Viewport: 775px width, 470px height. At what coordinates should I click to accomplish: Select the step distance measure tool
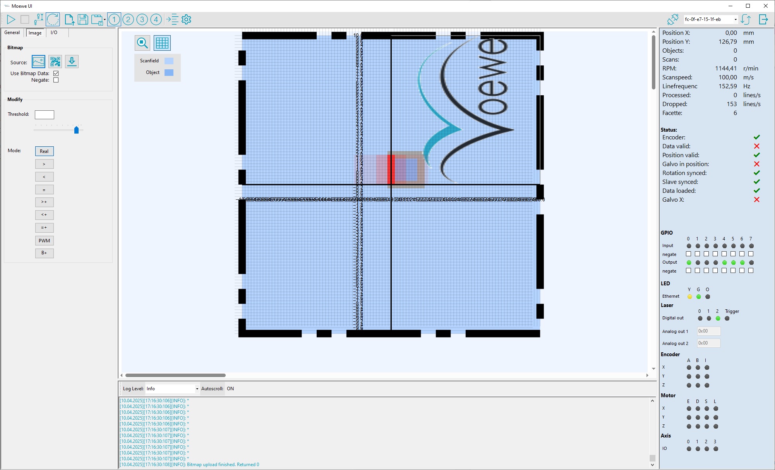(39, 19)
